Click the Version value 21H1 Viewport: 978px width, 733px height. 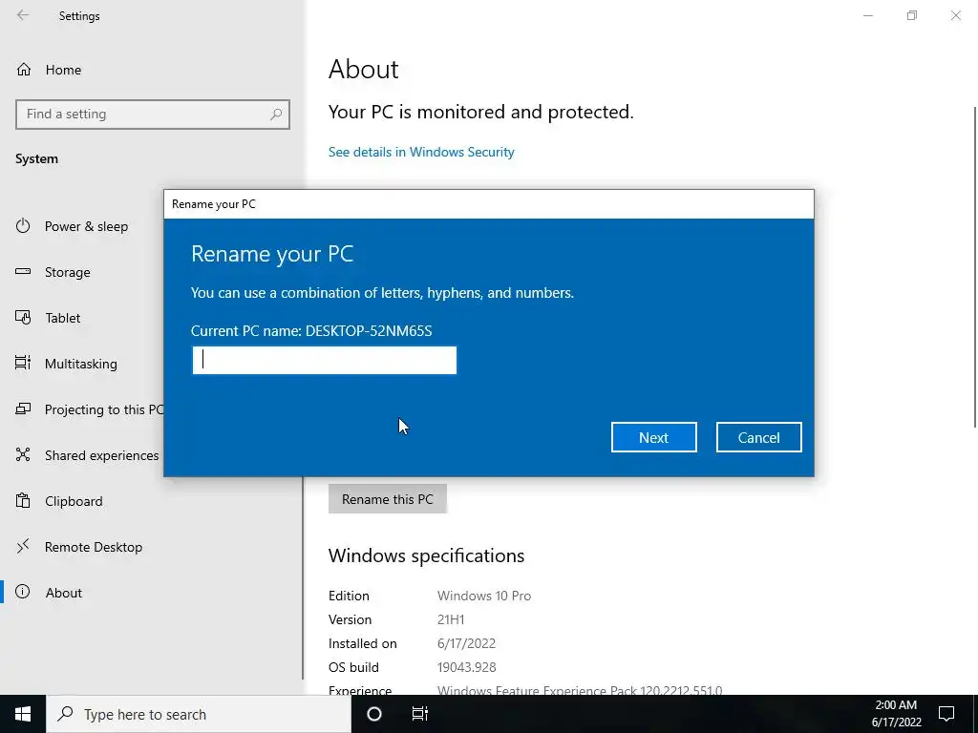pos(451,619)
